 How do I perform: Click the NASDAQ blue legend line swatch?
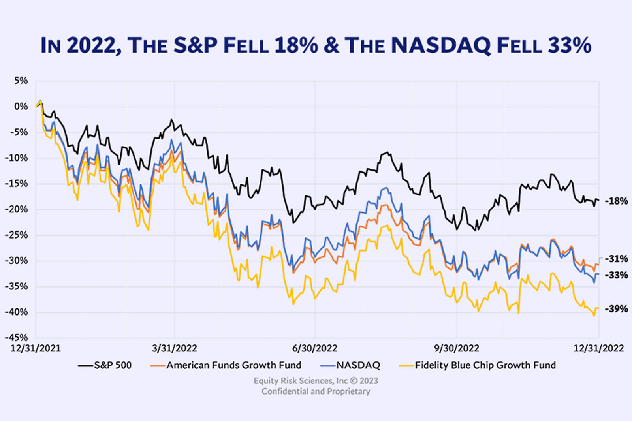pyautogui.click(x=328, y=366)
